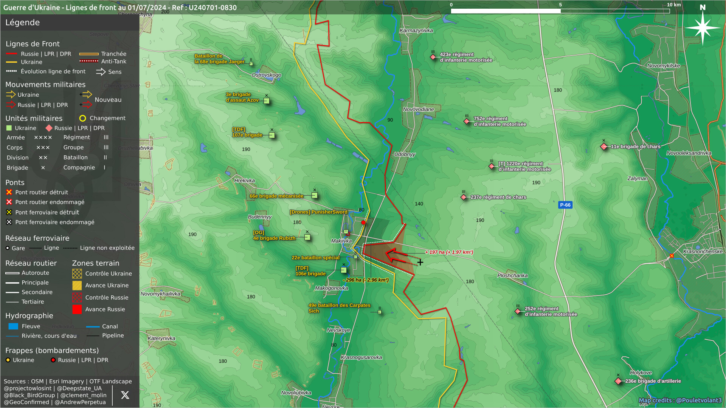Click the X (Twitter) logo icon

(125, 395)
